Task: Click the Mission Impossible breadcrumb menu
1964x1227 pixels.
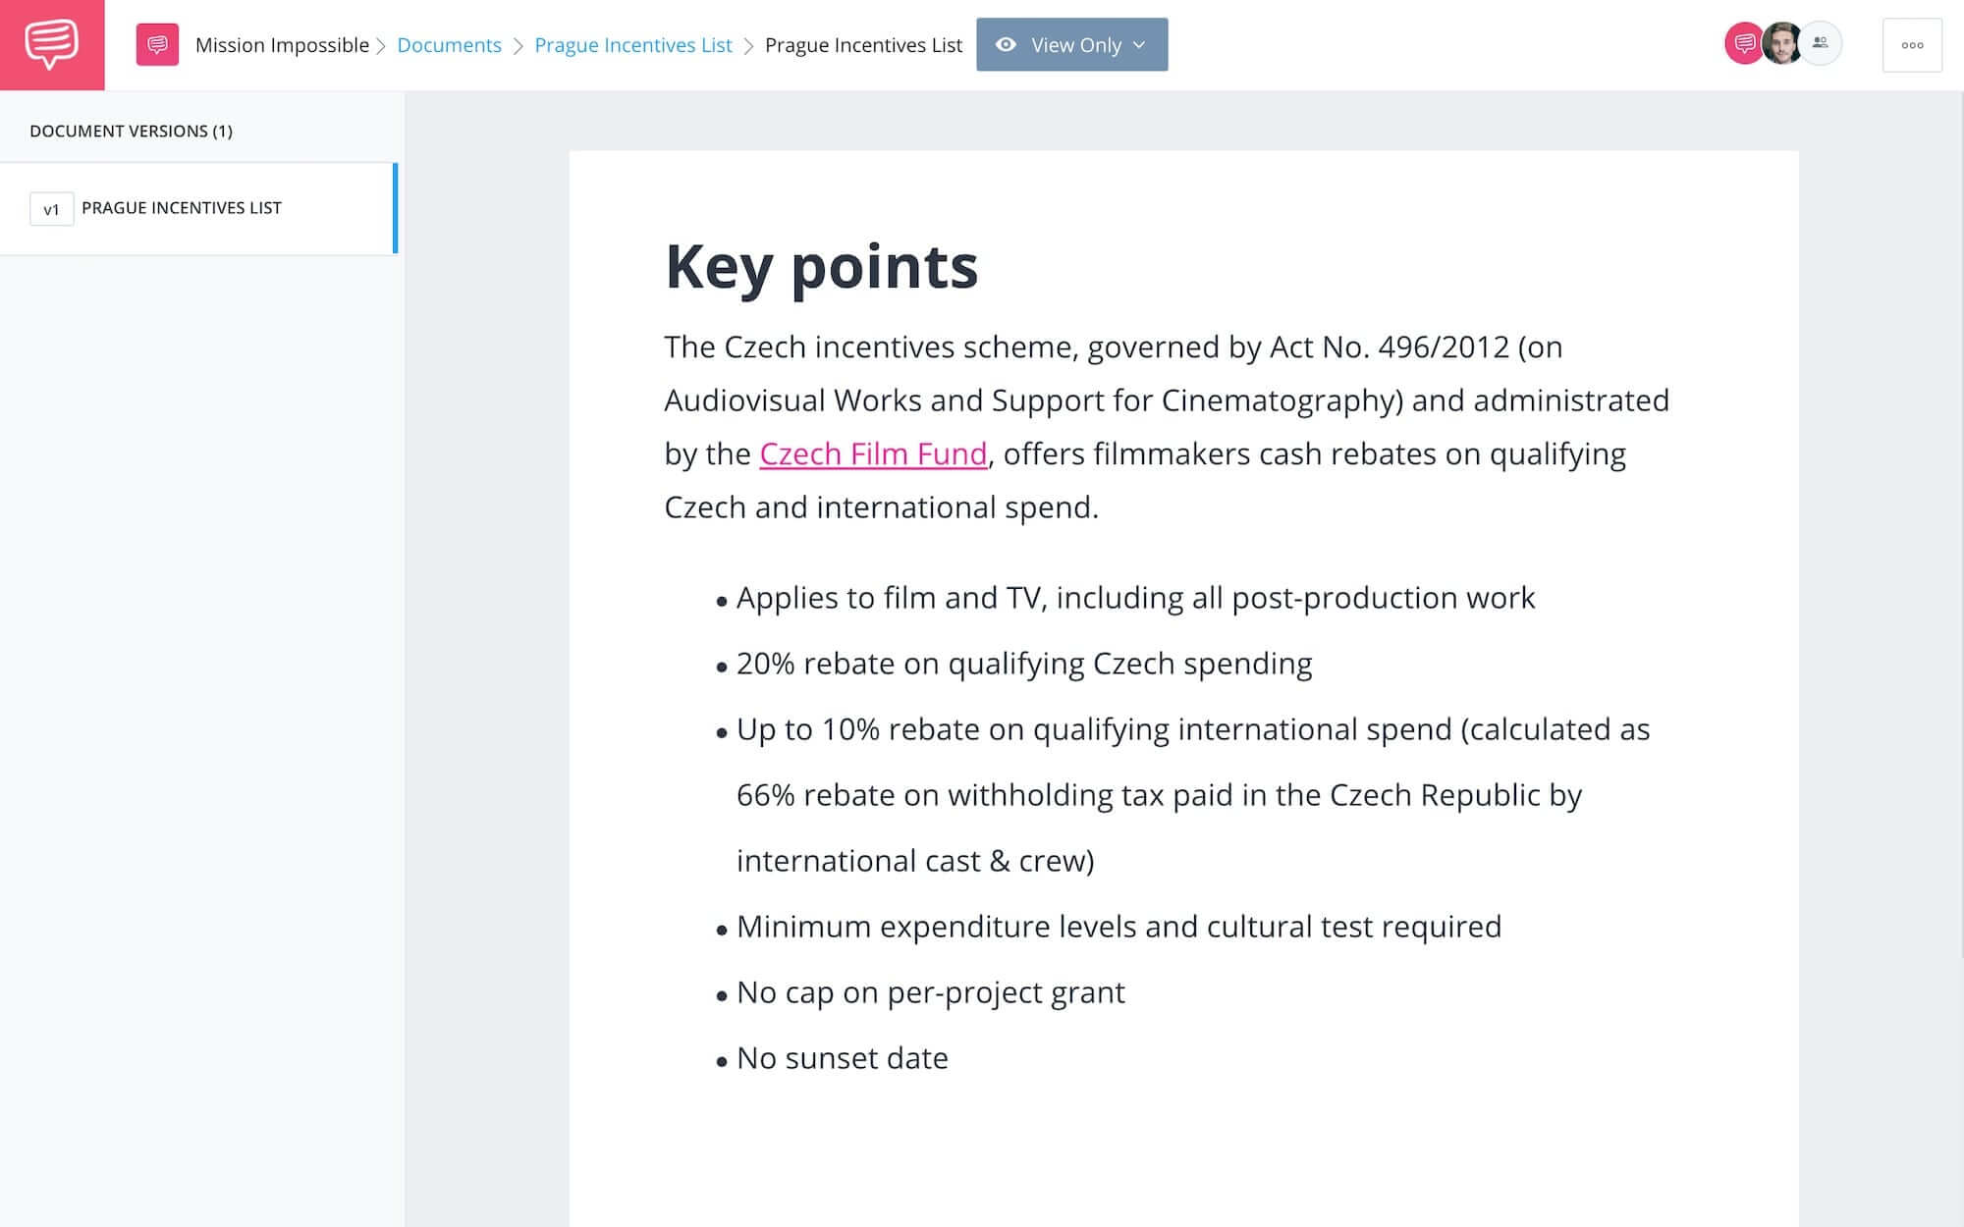Action: [283, 44]
